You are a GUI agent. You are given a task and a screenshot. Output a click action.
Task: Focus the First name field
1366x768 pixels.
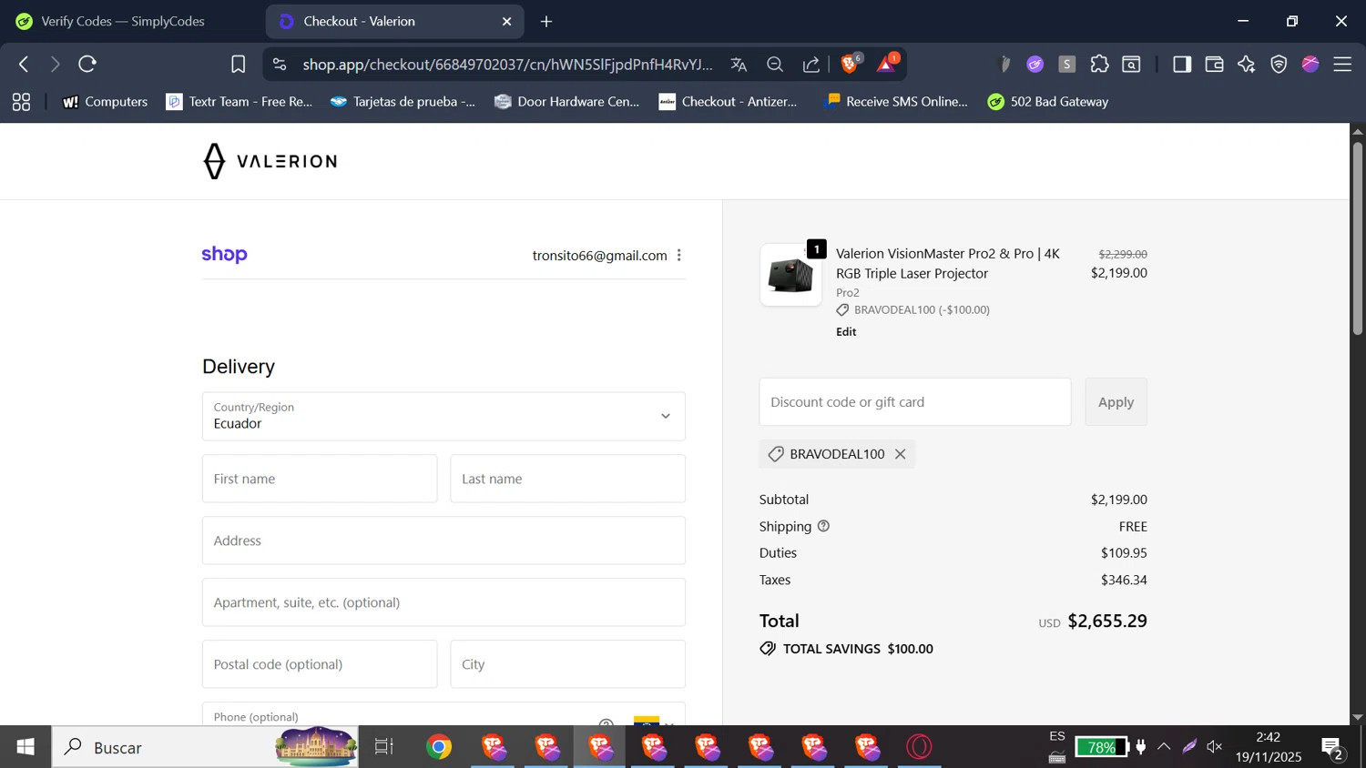320,479
